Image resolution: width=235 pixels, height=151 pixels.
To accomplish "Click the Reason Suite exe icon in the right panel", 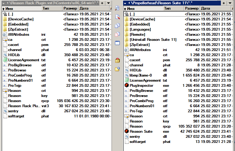I will point(127,131).
